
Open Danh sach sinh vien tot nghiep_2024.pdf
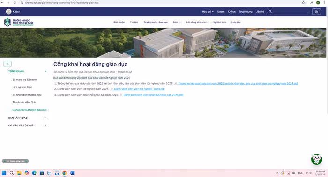point(139,89)
